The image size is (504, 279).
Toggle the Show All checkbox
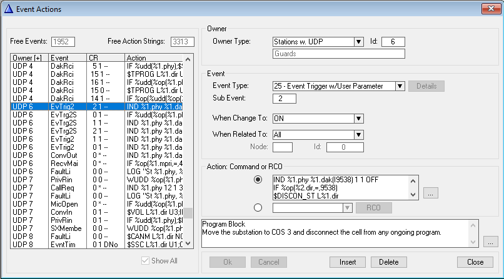(x=146, y=261)
